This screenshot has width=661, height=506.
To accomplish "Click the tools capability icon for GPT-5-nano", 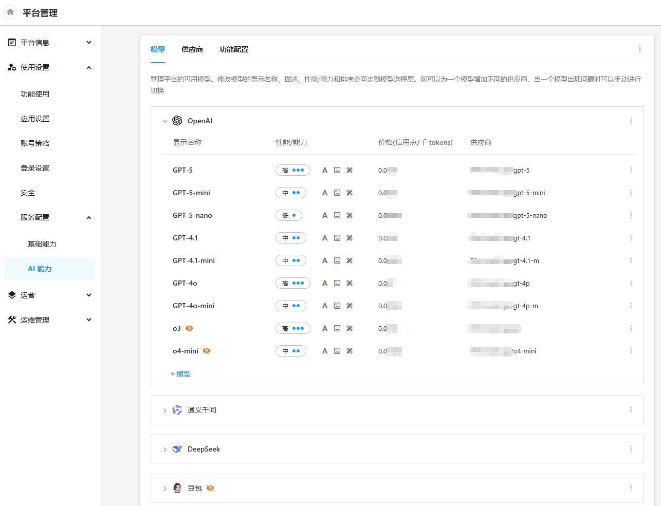I will coord(350,215).
